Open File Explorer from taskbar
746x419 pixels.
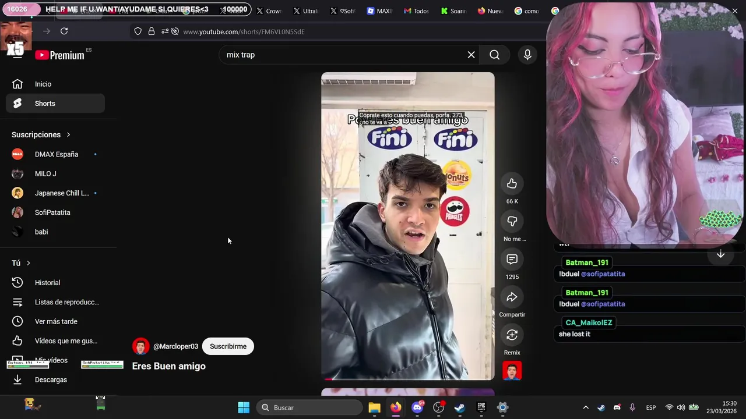[374, 407]
